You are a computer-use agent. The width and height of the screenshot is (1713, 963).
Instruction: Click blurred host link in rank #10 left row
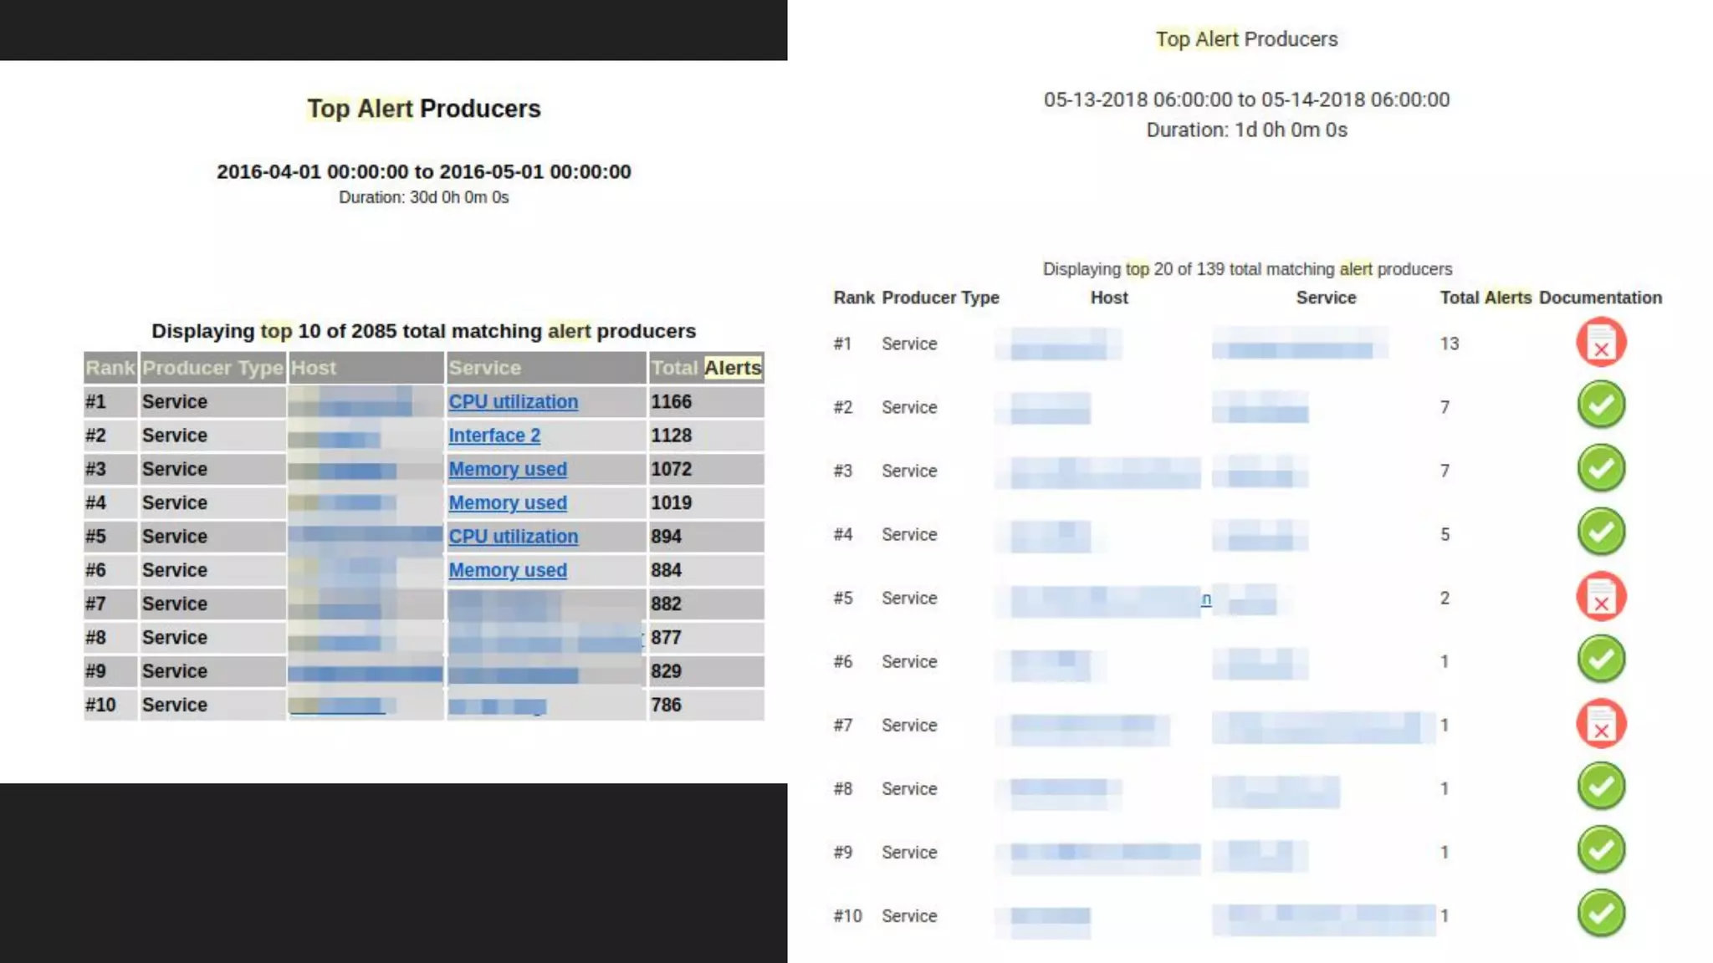336,706
